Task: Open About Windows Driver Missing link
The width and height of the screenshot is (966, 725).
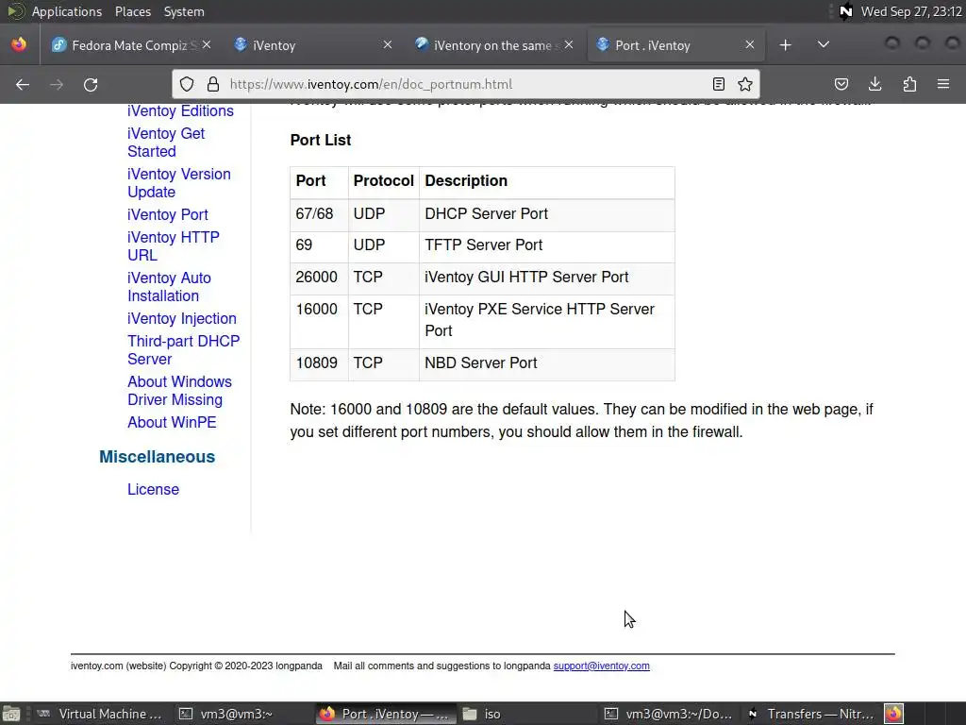Action: pos(180,391)
